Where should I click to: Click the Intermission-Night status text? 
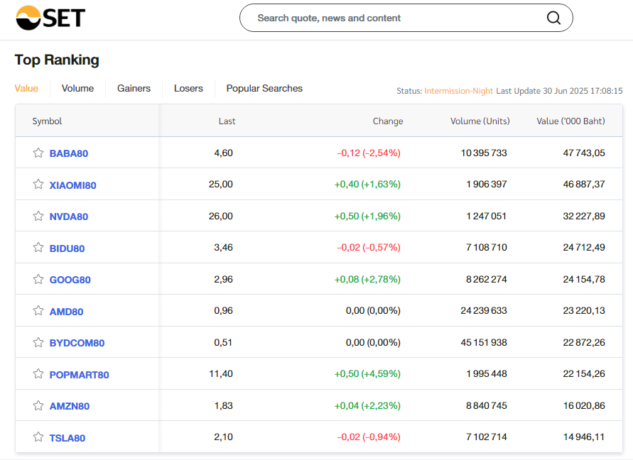[x=459, y=91]
